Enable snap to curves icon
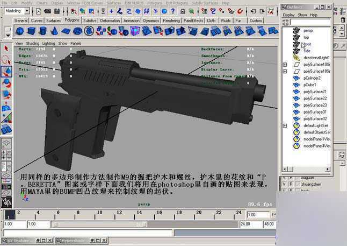 pos(213,11)
